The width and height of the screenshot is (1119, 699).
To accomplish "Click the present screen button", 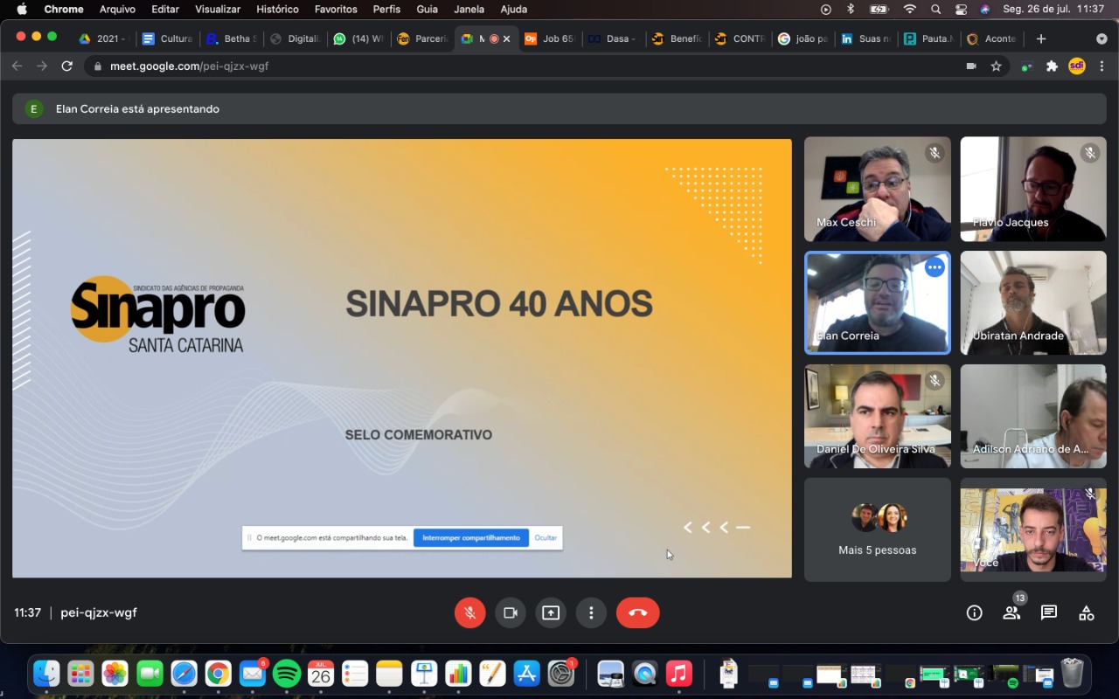I will click(x=551, y=612).
